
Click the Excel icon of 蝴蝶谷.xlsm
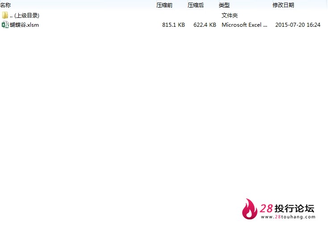click(5, 25)
